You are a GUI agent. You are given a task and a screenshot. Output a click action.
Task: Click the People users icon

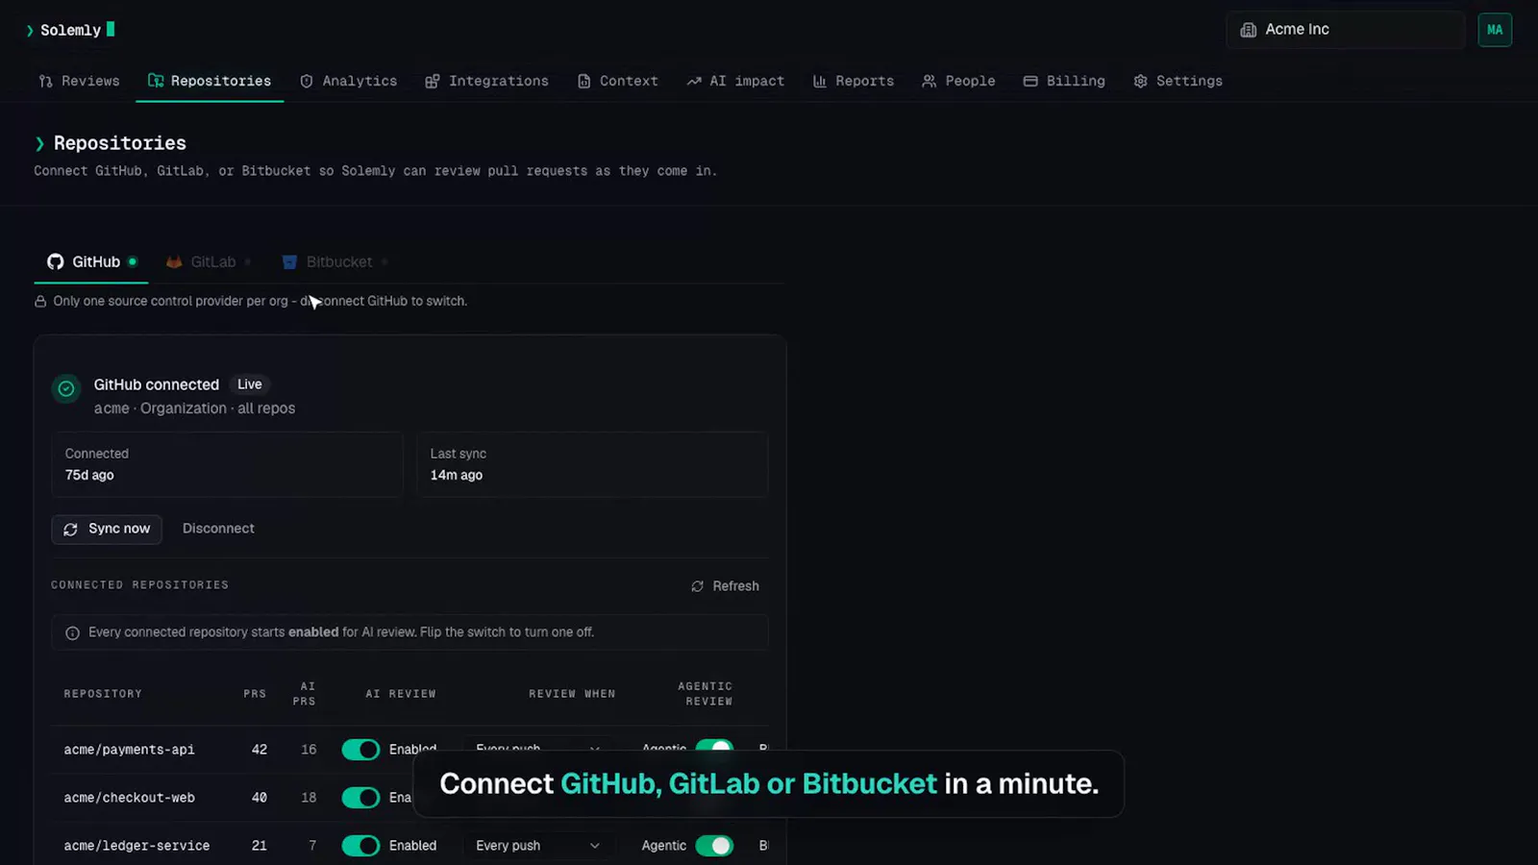(x=930, y=82)
